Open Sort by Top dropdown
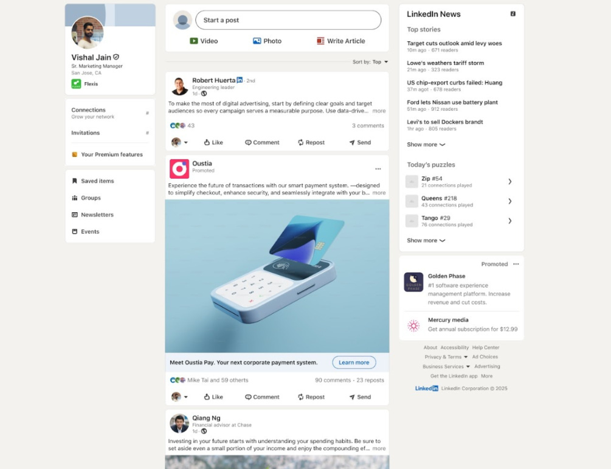This screenshot has width=611, height=469. coord(370,62)
